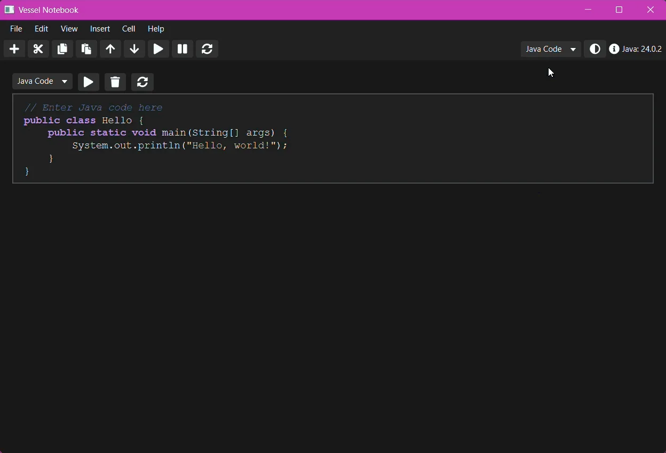Open the Edit menu
The height and width of the screenshot is (453, 666).
point(42,29)
